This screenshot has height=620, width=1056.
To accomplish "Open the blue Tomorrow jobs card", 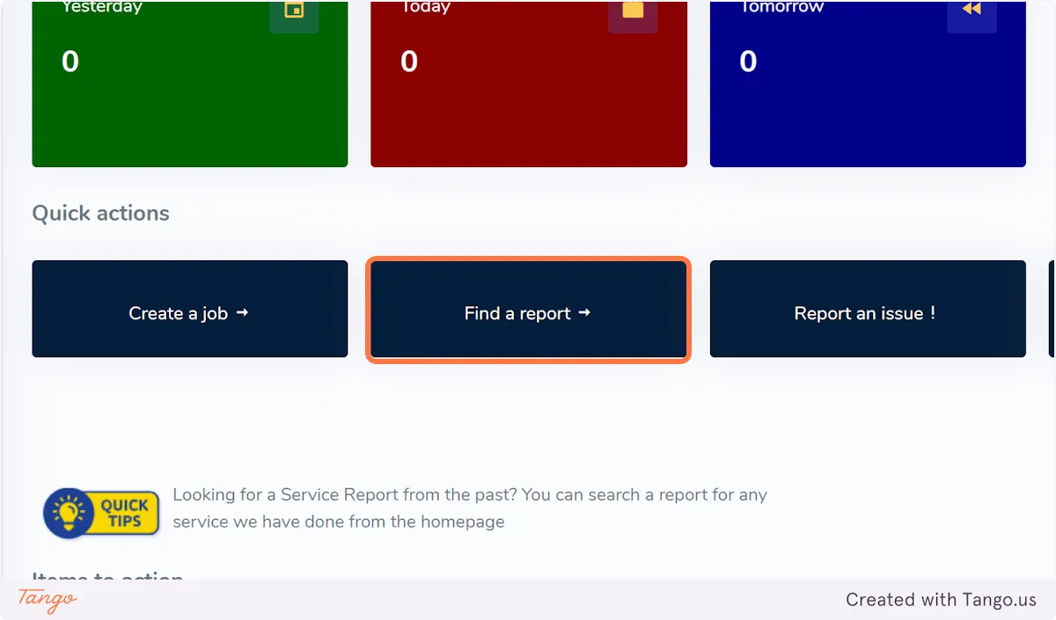I will point(868,106).
